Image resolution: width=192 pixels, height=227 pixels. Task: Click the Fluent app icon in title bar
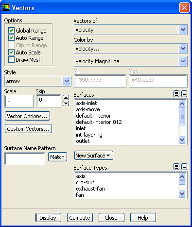[x=6, y=7]
